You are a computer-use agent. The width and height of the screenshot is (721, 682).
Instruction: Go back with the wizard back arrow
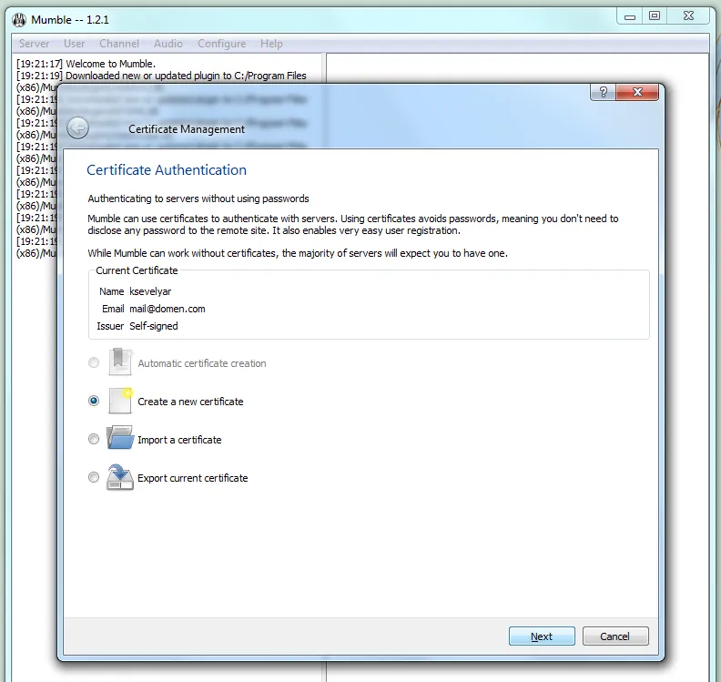pos(77,128)
